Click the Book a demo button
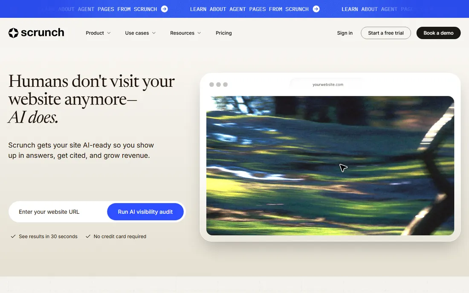This screenshot has height=293, width=469. 438,33
